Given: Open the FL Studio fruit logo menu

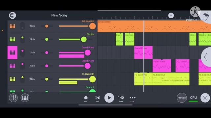Looking at the screenshot, I should pos(206,16).
